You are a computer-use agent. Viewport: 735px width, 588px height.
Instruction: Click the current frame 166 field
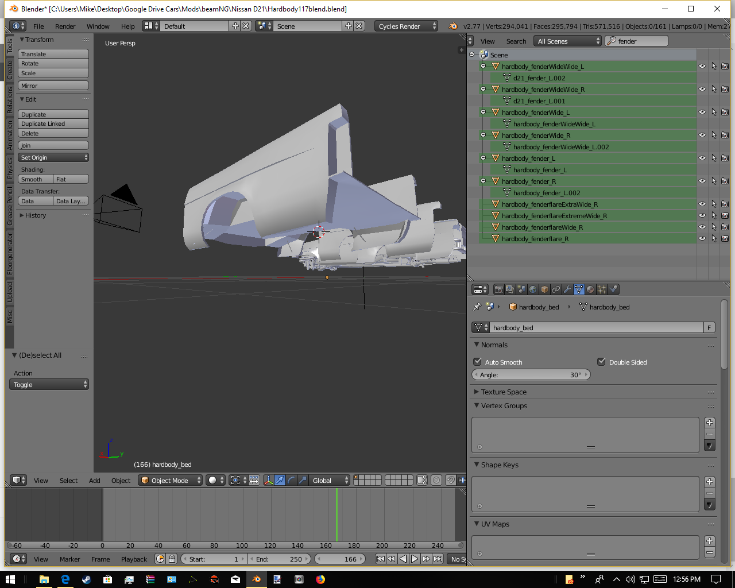pos(341,559)
